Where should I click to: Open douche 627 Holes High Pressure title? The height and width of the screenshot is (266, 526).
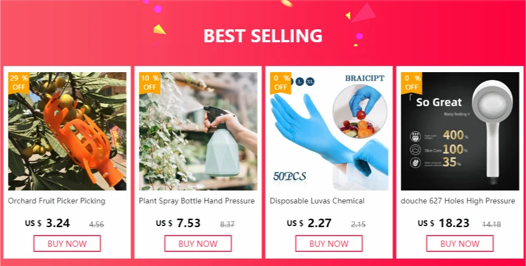pyautogui.click(x=458, y=201)
